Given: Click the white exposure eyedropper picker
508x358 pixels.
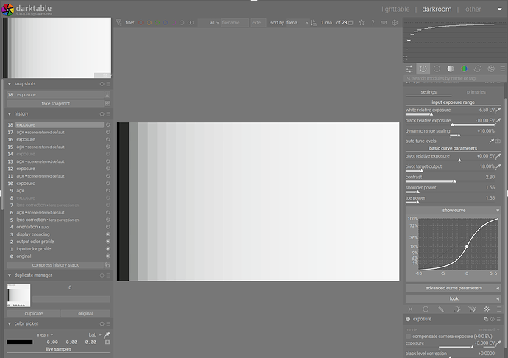Looking at the screenshot, I should [x=498, y=110].
